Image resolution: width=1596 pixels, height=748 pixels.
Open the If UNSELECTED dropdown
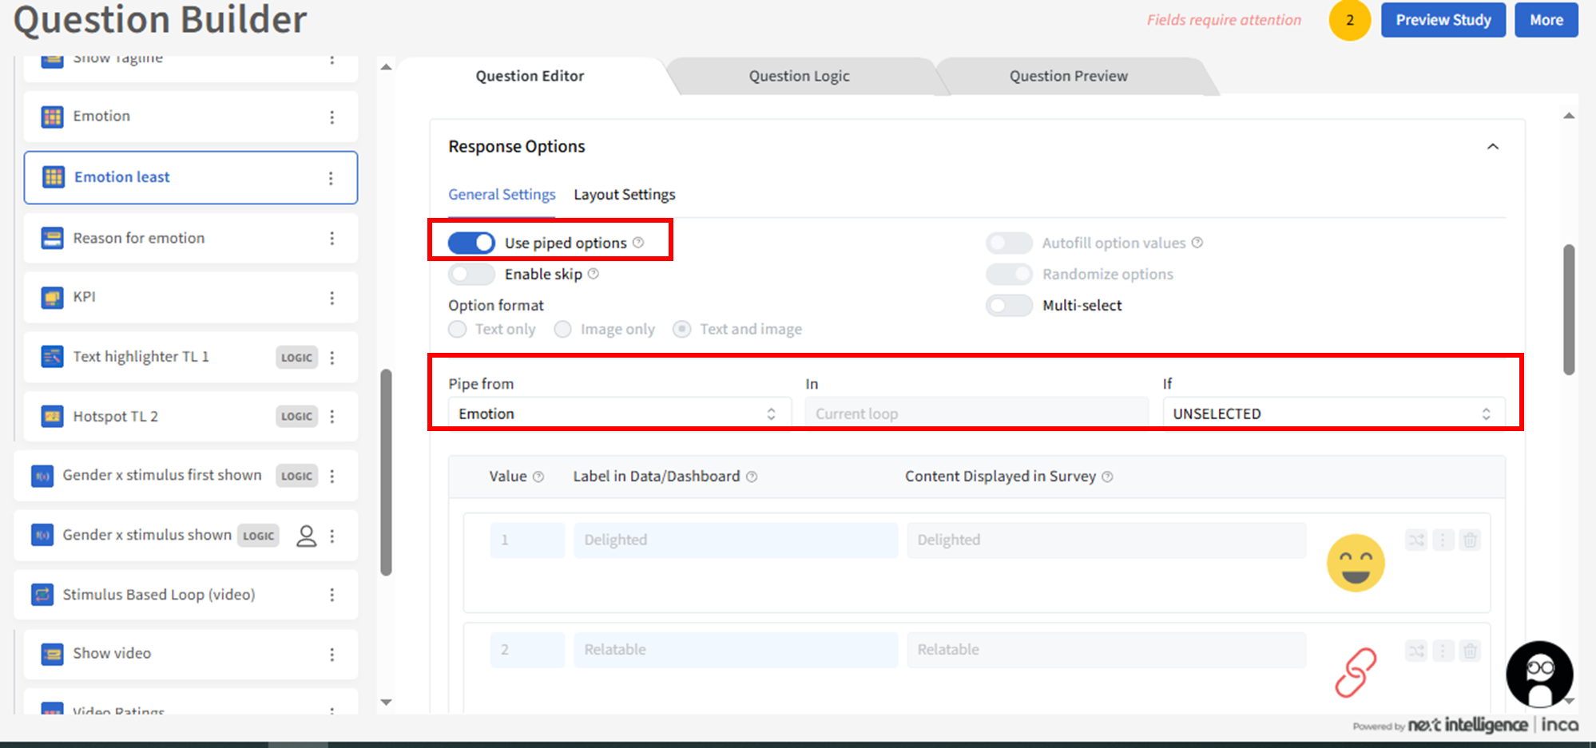click(x=1332, y=414)
